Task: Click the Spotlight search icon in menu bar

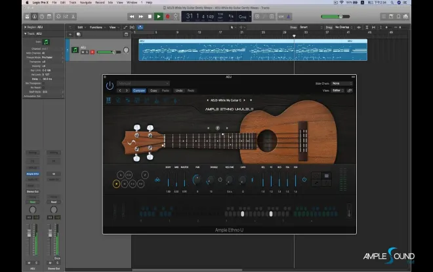Action: tap(392, 3)
